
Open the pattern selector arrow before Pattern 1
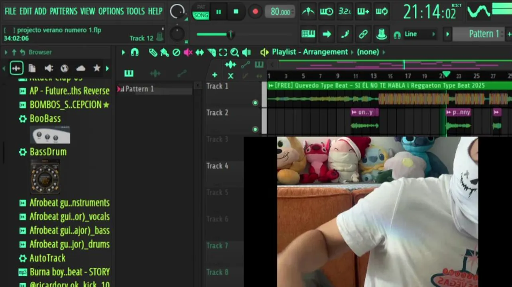point(447,34)
